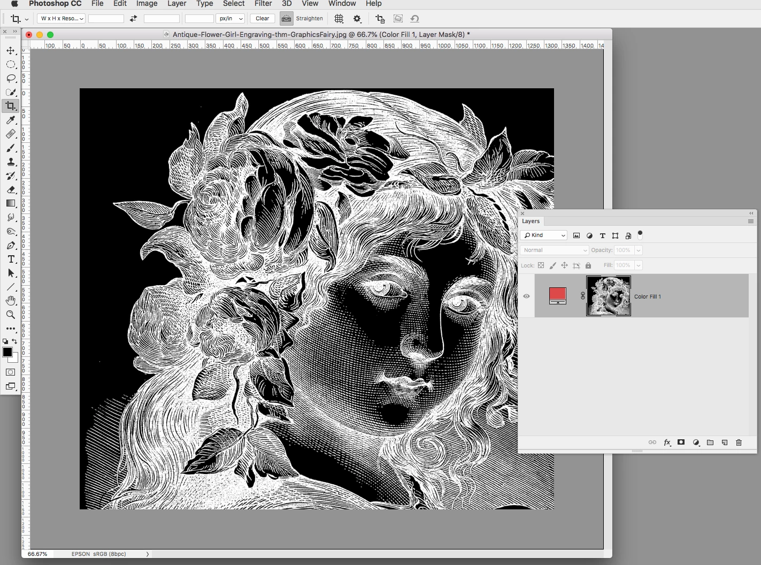Create a new group folder

(710, 442)
